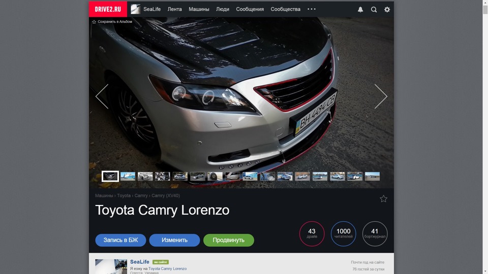Open Camry breadcrumb link
This screenshot has width=488, height=274.
point(141,196)
